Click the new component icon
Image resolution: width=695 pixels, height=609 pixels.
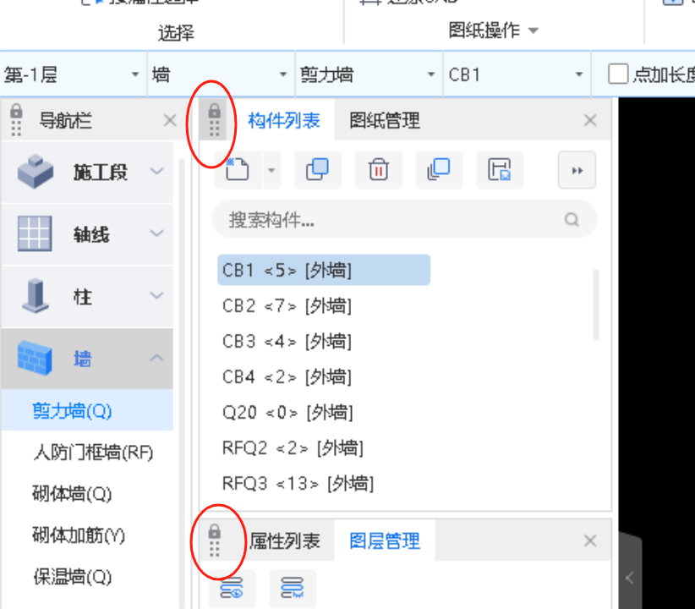click(x=238, y=170)
